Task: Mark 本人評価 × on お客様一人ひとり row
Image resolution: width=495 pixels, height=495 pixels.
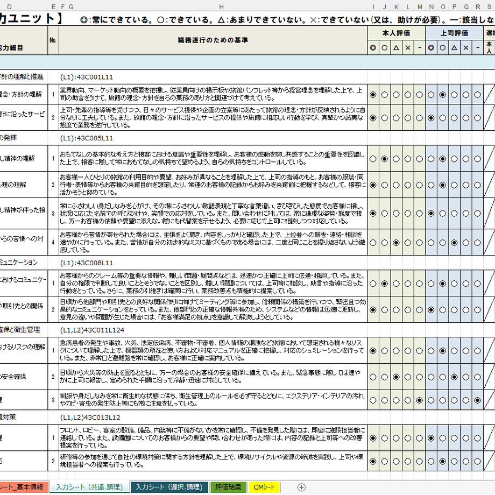Action: click(408, 185)
